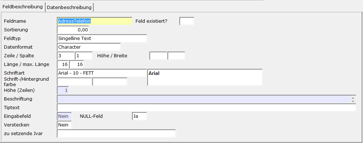Click the Zeile field with value 3

point(66,56)
